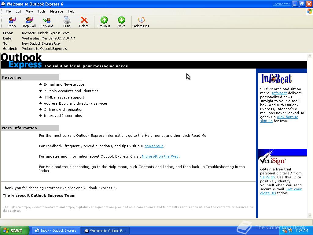Click the scroll up arrow of message pane
This screenshot has height=235, width=313.
(310, 56)
